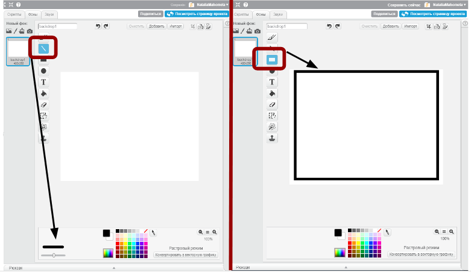Select the Text tool in the blank-canvas editor
Viewport: 471px width, 275px height.
tap(43, 82)
